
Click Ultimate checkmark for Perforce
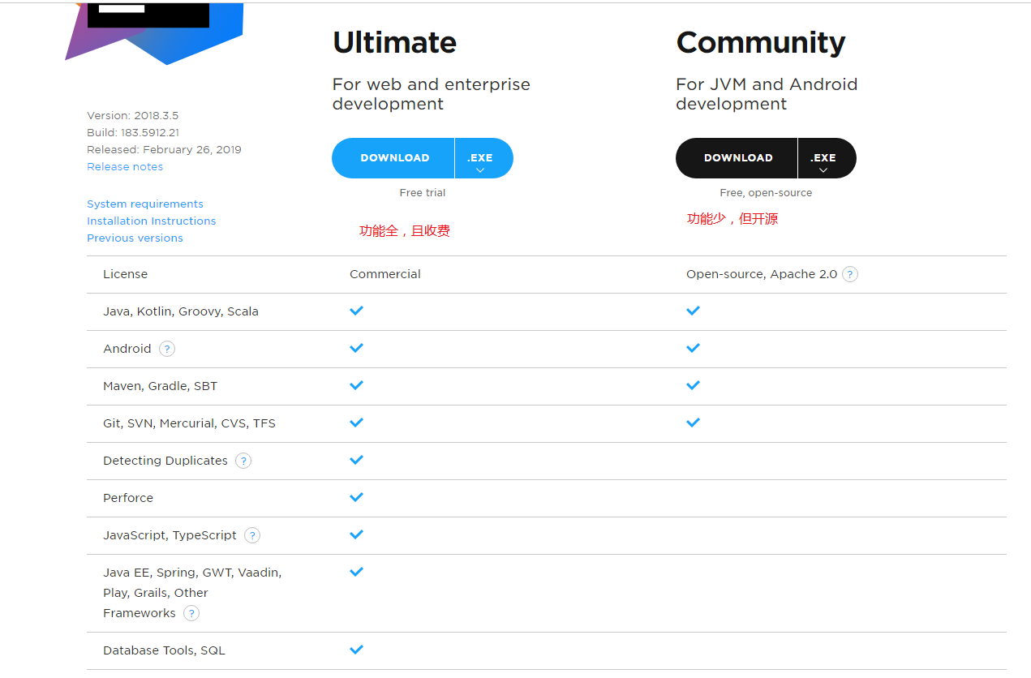(356, 497)
